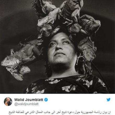Click the Twitter bird logo icon

(108, 100)
